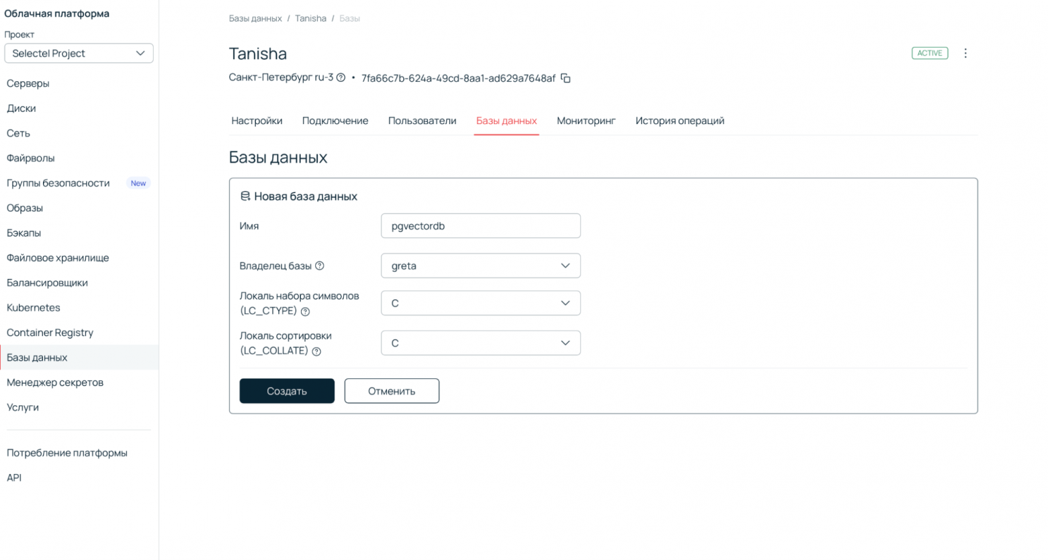Open the three-dot actions menu beside ACTIVE
Image resolution: width=1048 pixels, height=560 pixels.
tap(965, 53)
